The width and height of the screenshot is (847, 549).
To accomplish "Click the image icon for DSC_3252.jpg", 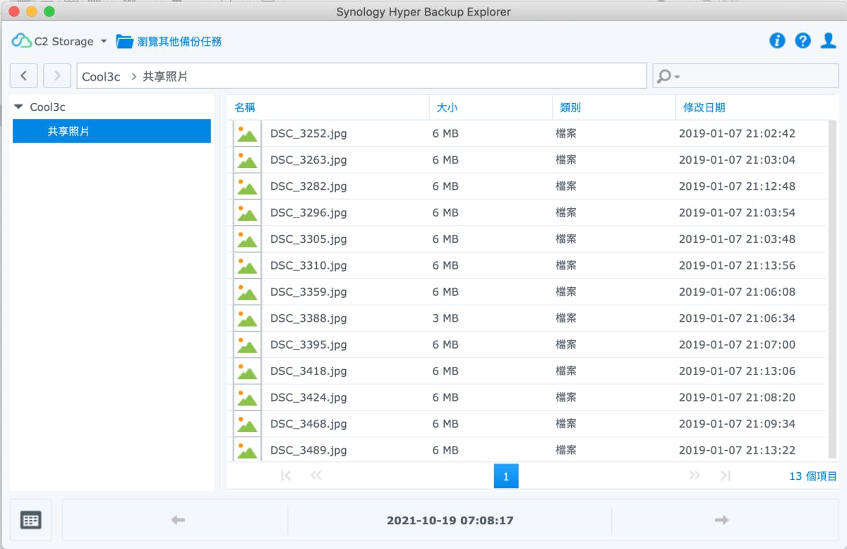I will tap(247, 133).
